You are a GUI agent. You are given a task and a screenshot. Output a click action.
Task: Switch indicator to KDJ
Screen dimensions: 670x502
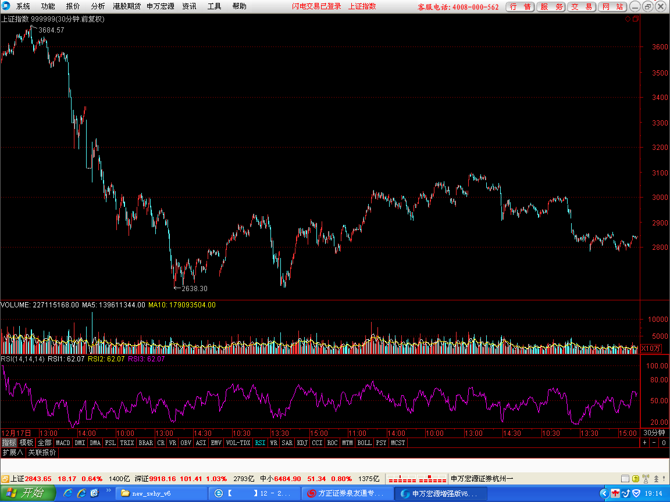pyautogui.click(x=302, y=443)
